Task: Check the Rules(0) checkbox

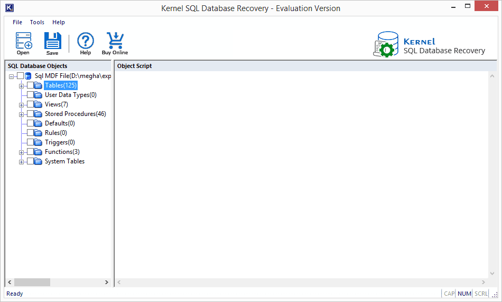Action: click(31, 133)
